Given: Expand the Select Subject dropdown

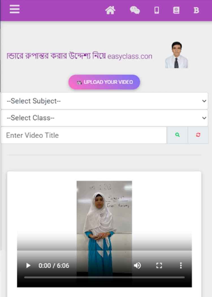Looking at the screenshot, I should click(x=104, y=101).
